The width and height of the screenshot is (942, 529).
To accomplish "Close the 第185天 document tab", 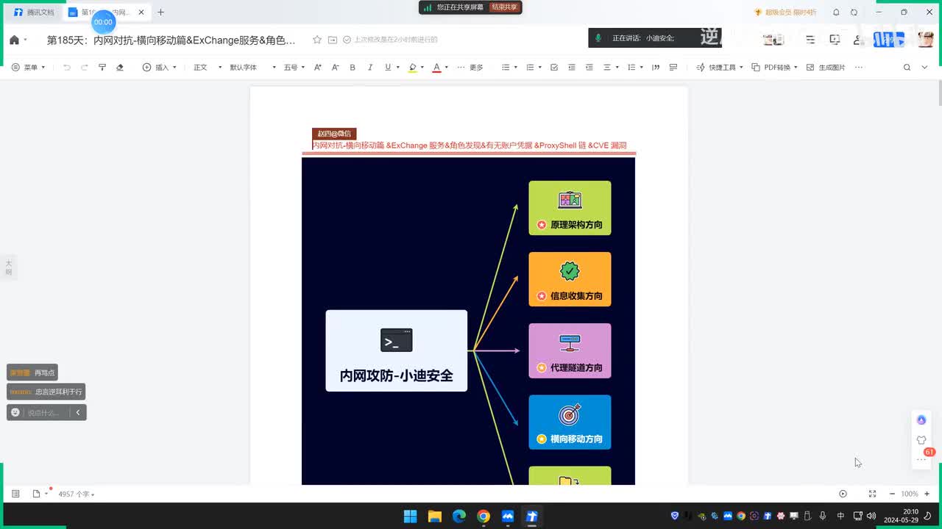I will tap(141, 12).
